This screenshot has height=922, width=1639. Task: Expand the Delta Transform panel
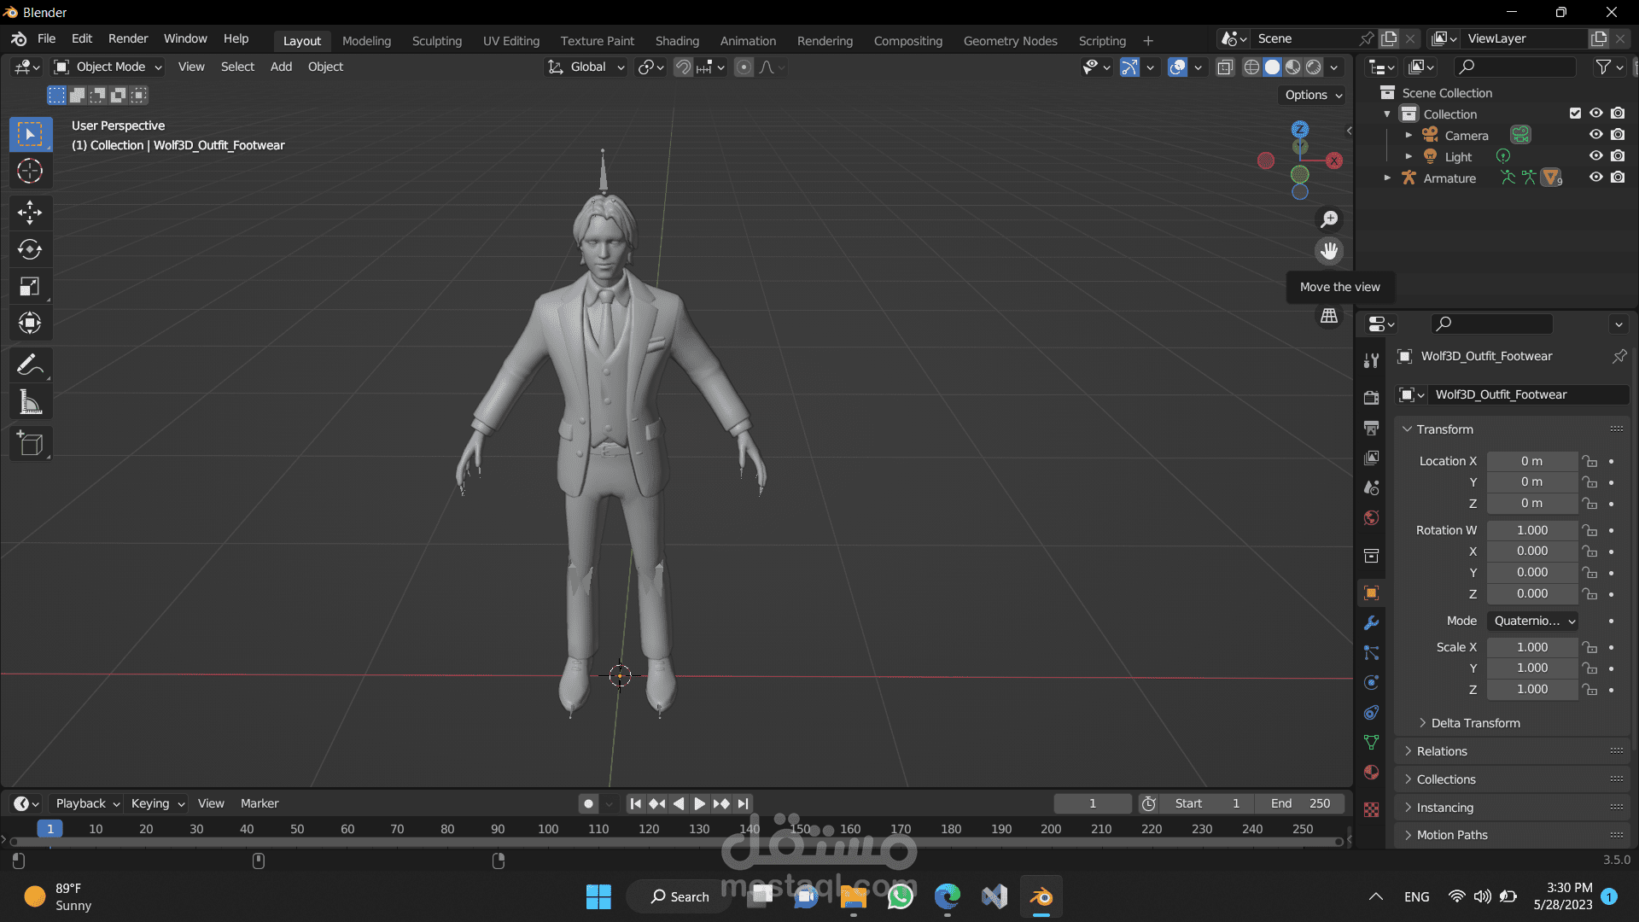point(1474,723)
